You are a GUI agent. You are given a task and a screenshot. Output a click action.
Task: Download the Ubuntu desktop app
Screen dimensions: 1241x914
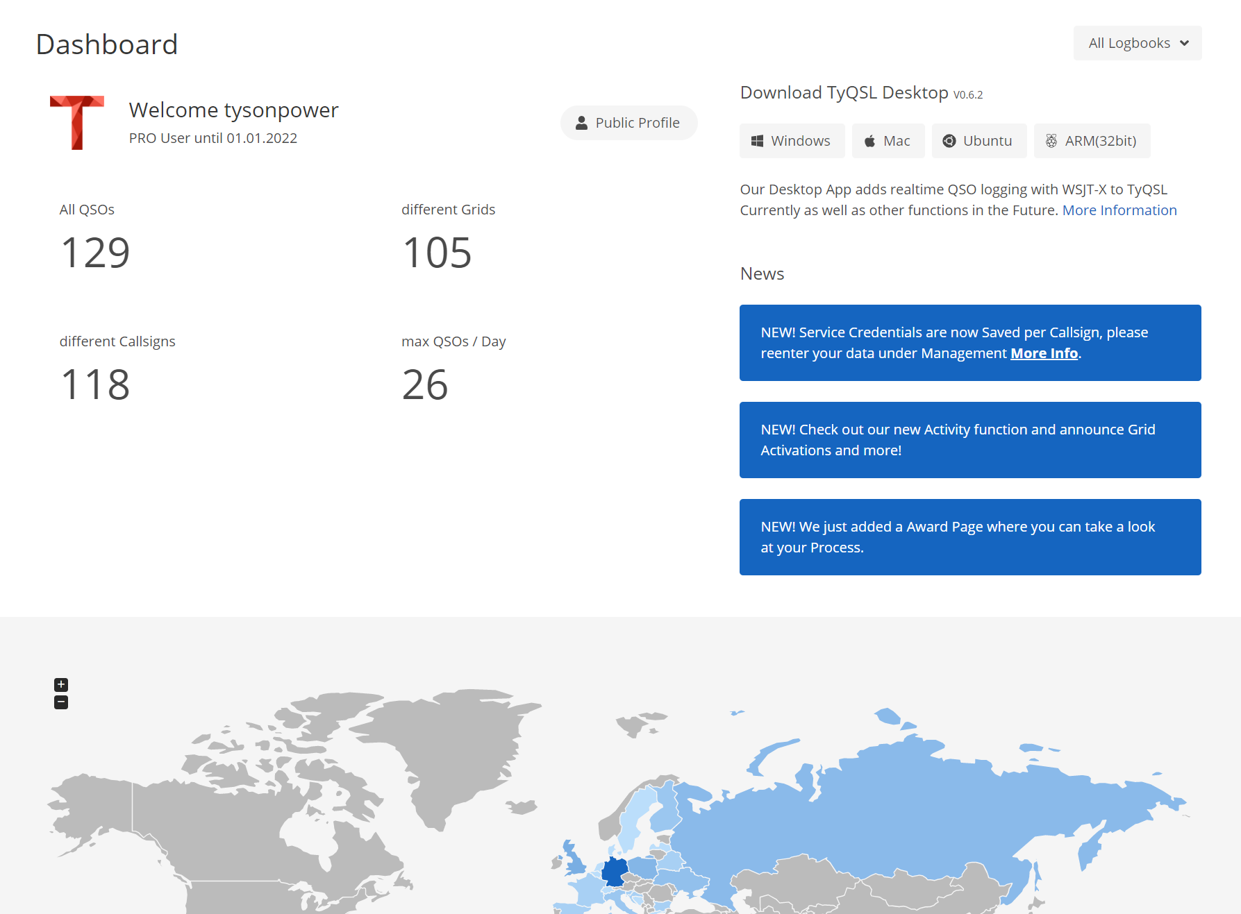[978, 141]
